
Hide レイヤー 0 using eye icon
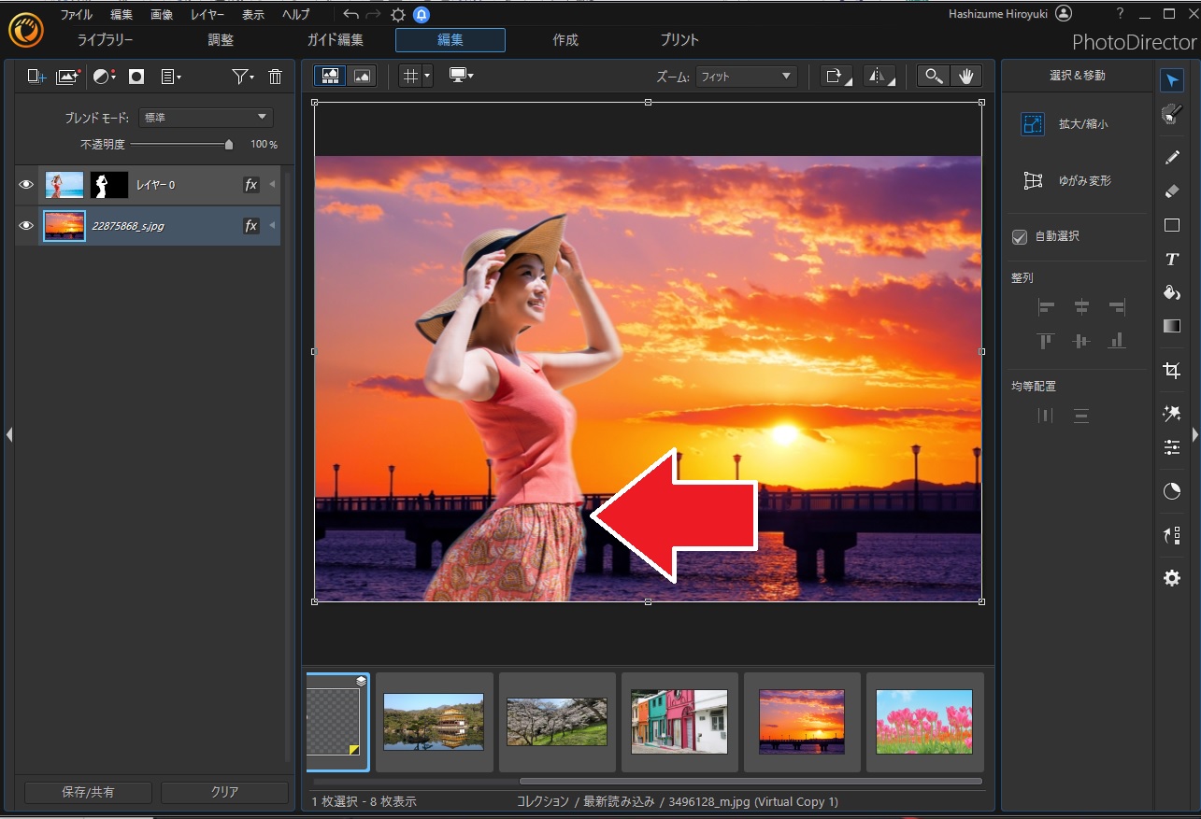[25, 185]
